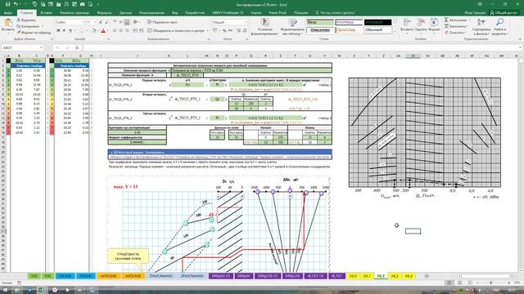Click Общий доступ share button
Viewport: 524px width, 294px height.
[504, 13]
